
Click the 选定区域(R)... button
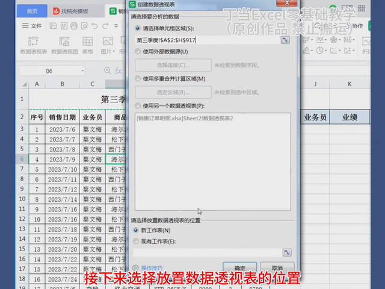pyautogui.click(x=173, y=92)
